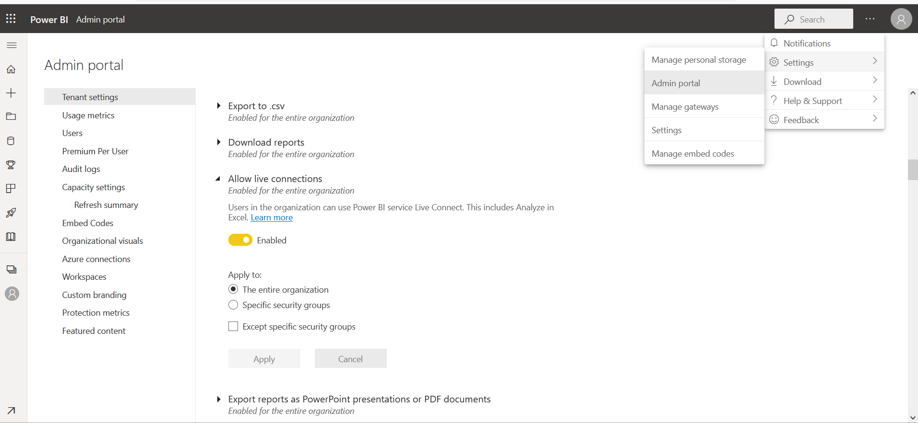Open My workspace avatar in sidebar
The width and height of the screenshot is (918, 423).
click(12, 294)
